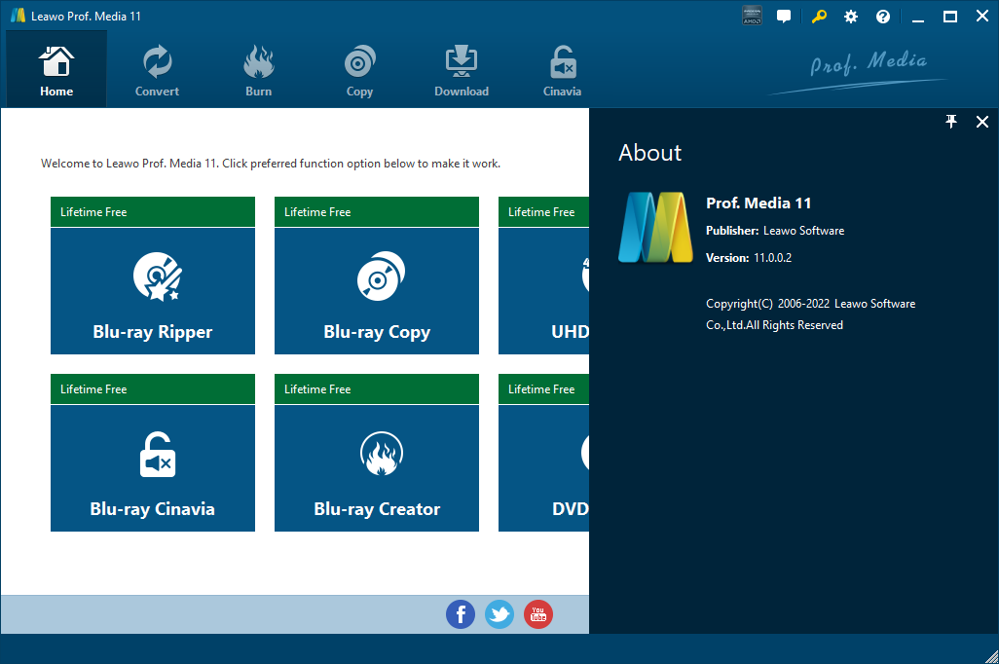Image resolution: width=999 pixels, height=664 pixels.
Task: Open the DVD module tile
Action: [543, 467]
